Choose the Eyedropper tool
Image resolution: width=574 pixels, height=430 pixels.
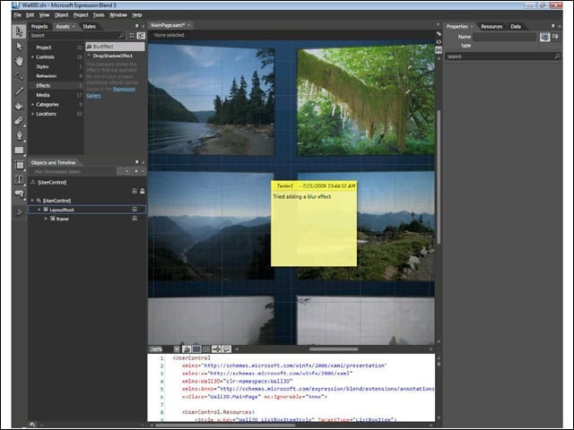pyautogui.click(x=19, y=91)
